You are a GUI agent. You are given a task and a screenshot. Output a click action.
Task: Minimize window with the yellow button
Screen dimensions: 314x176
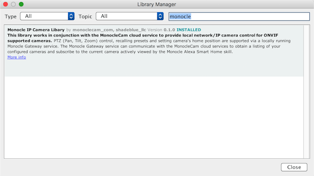click(x=14, y=4)
